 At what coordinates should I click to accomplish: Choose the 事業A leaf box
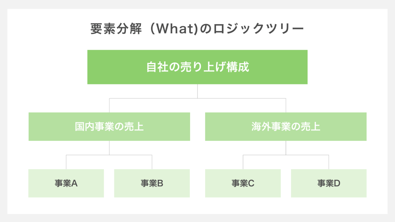[x=66, y=183]
